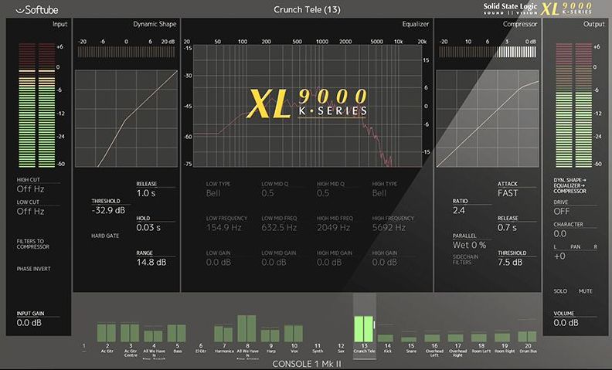612x370 pixels.
Task: Select channel 16 Overhead Left
Action: pos(434,345)
